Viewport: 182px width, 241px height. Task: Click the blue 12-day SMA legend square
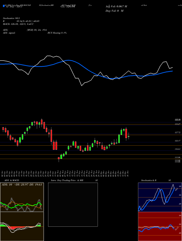(x=4, y=6)
